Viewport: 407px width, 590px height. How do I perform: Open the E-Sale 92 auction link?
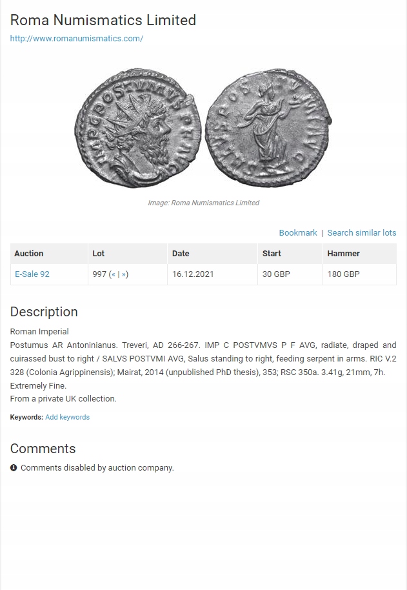[32, 274]
